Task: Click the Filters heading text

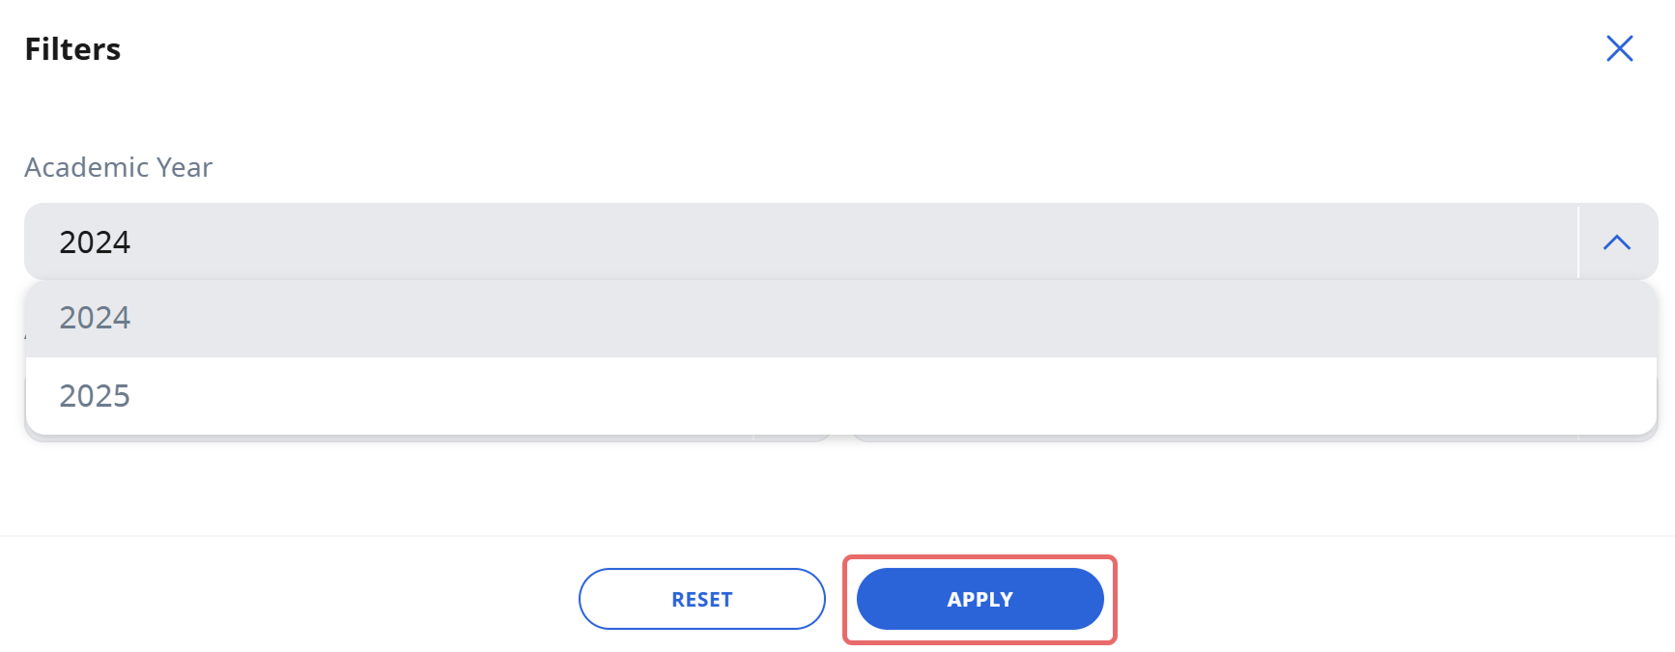Action: click(x=72, y=49)
